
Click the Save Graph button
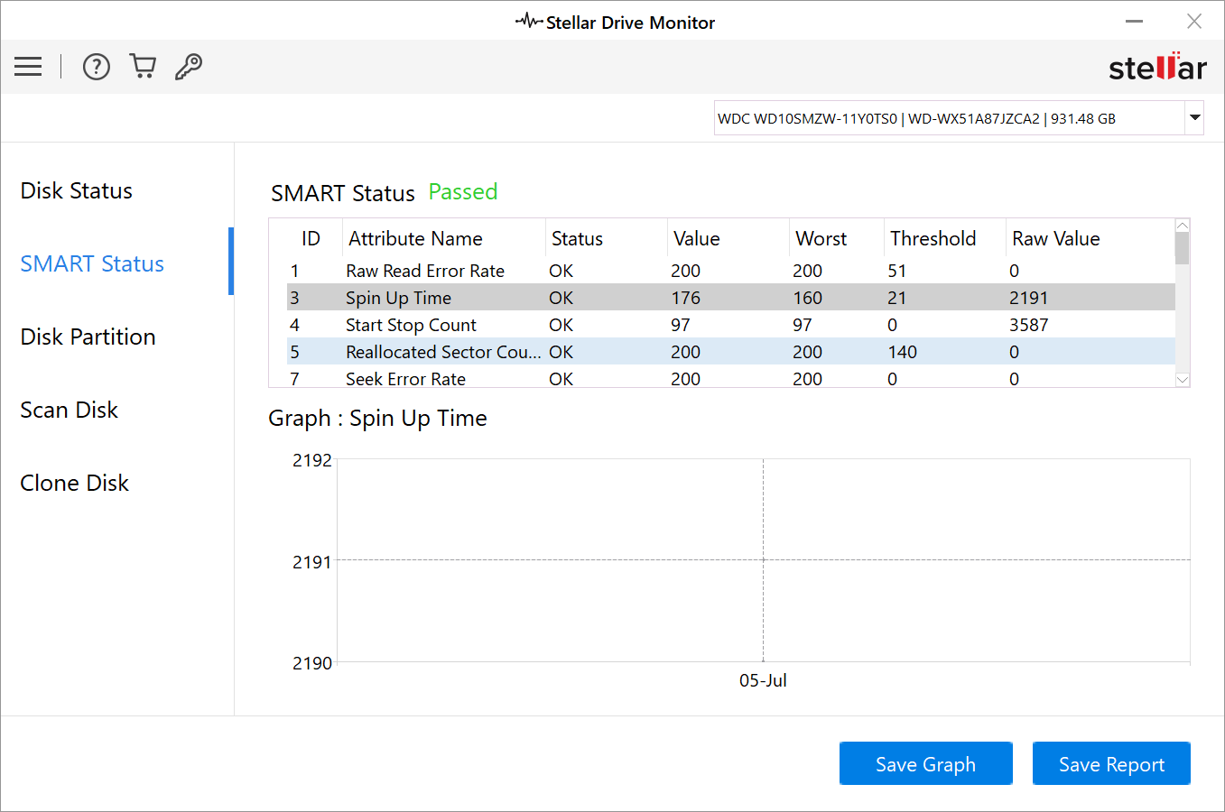coord(925,763)
